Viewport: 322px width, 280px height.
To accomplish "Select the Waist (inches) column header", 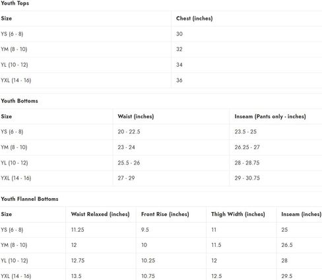I will click(x=136, y=116).
